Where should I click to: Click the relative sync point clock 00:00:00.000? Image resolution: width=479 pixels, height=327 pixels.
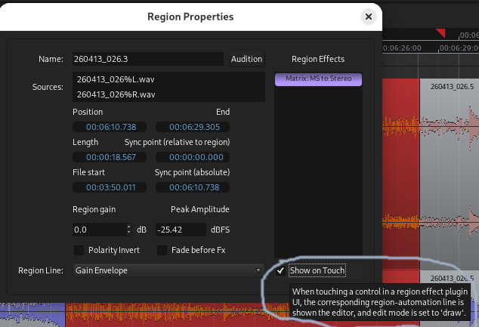click(193, 157)
